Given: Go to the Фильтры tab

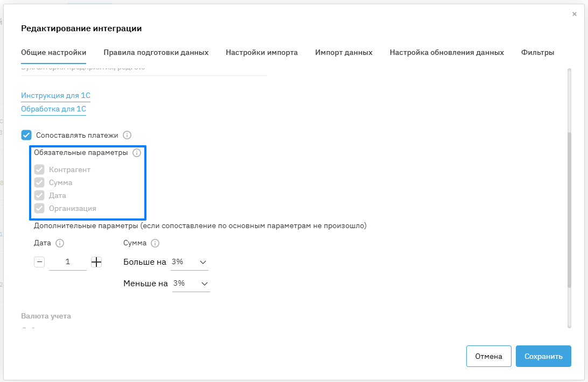Looking at the screenshot, I should pyautogui.click(x=537, y=52).
